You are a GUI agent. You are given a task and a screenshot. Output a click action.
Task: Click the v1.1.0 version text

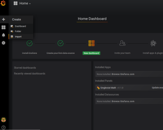point(120,88)
